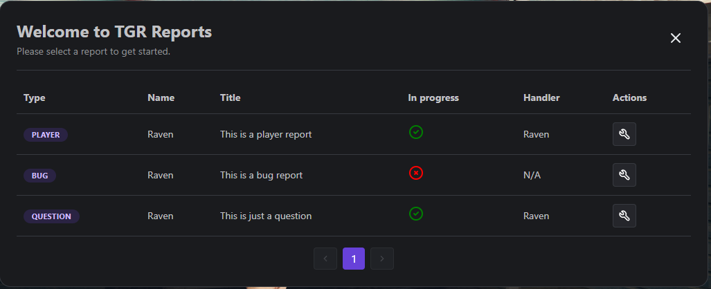Click the N/A handler cell
The height and width of the screenshot is (289, 711).
pos(532,176)
